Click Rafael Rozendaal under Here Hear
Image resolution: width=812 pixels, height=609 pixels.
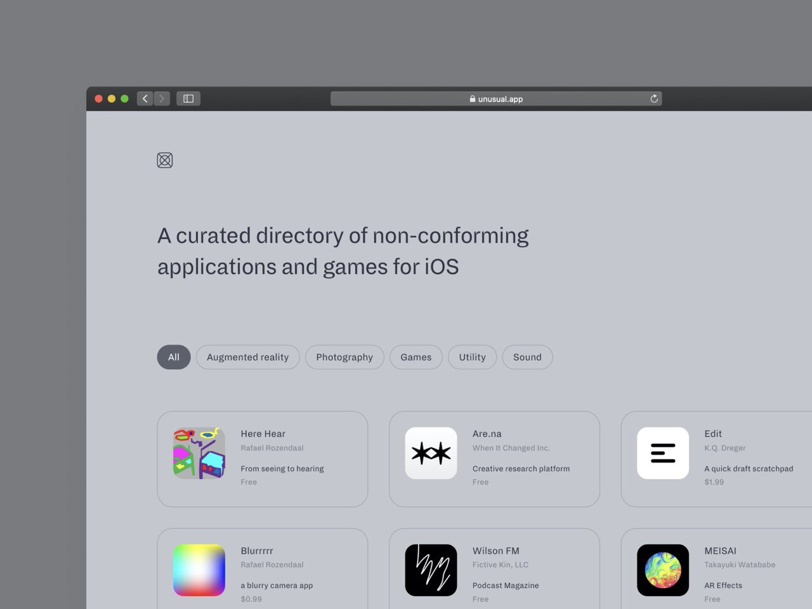[272, 448]
